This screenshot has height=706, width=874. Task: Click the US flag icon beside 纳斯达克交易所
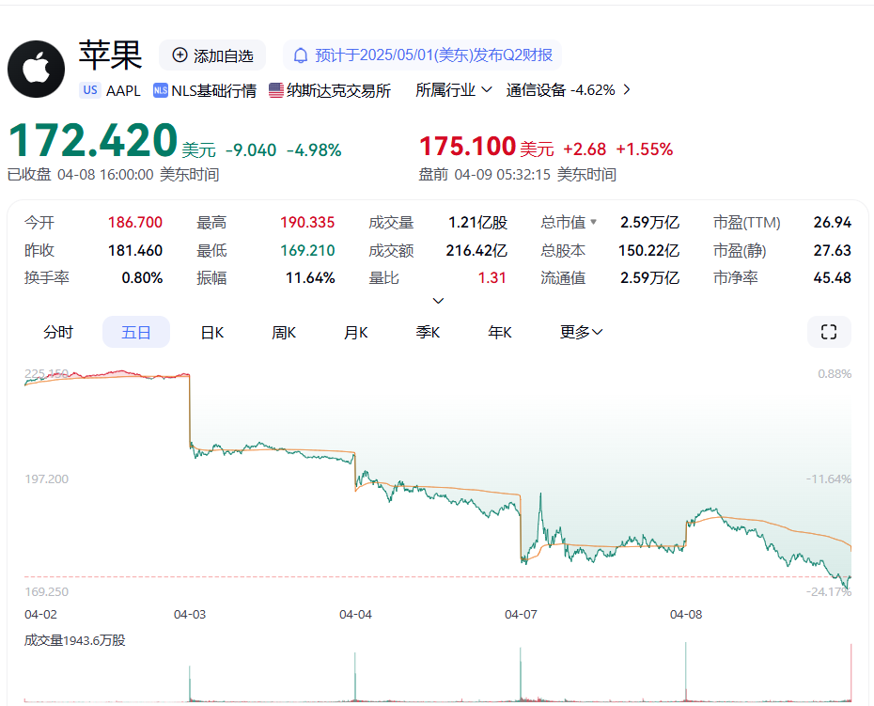tap(276, 90)
